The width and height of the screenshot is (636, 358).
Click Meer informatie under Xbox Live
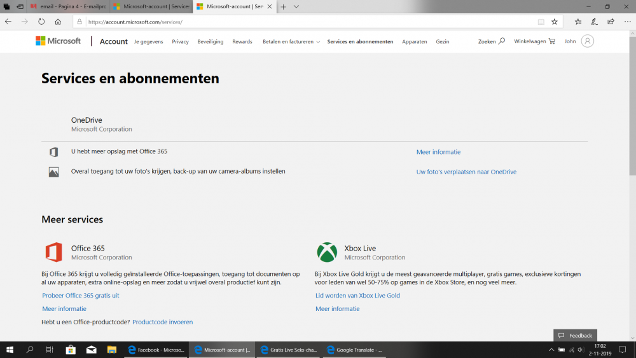click(x=338, y=309)
